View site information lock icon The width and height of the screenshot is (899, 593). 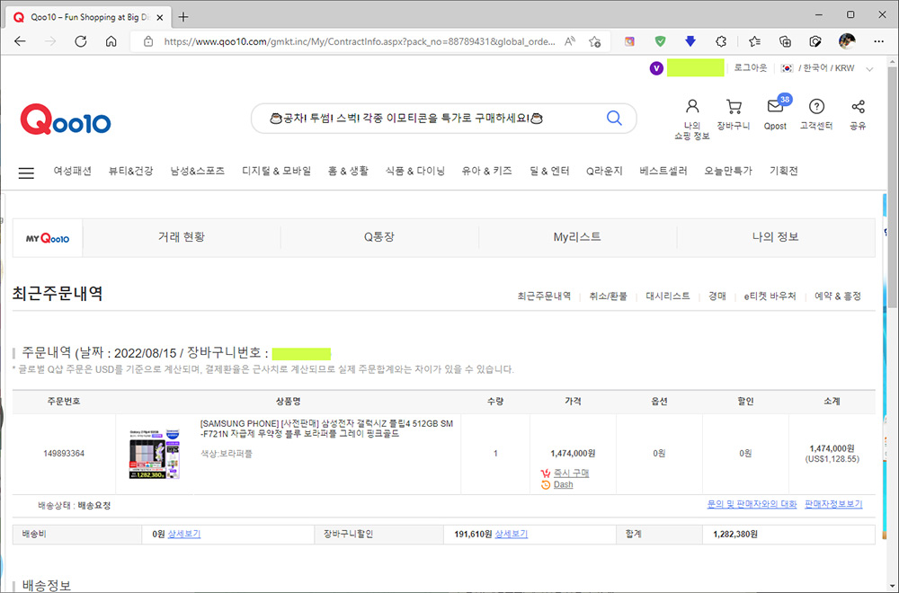click(x=148, y=41)
